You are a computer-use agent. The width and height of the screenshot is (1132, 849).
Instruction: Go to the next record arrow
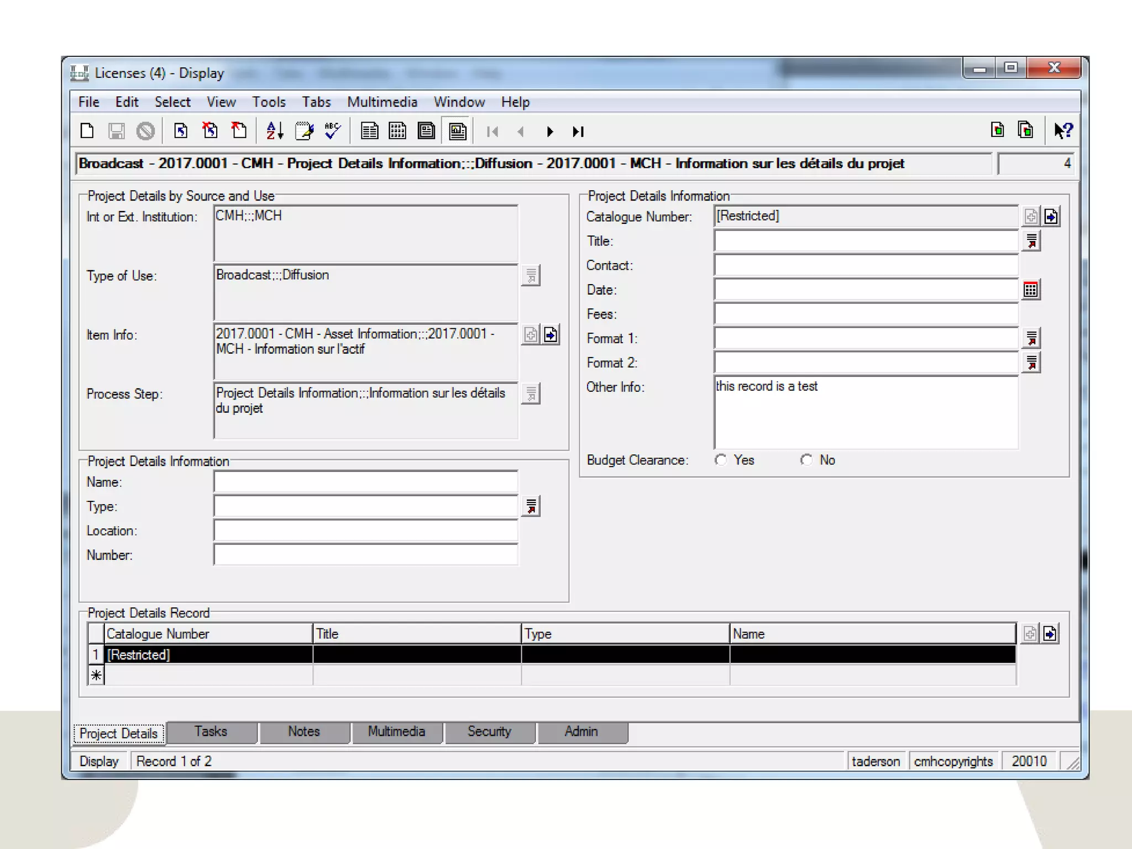(x=549, y=132)
